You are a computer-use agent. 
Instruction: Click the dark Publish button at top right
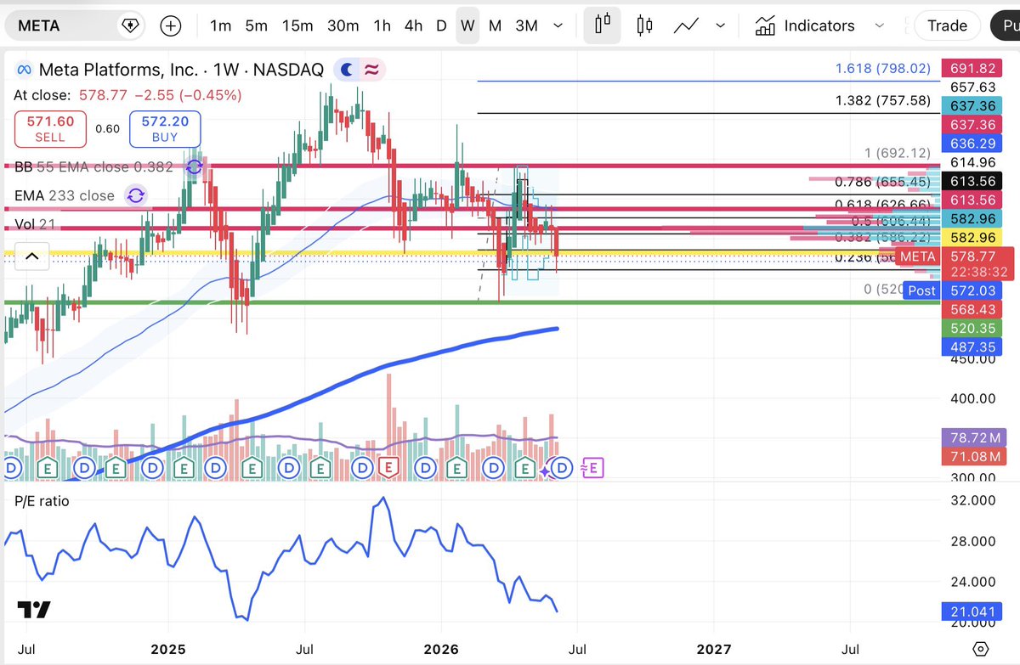pos(1005,25)
